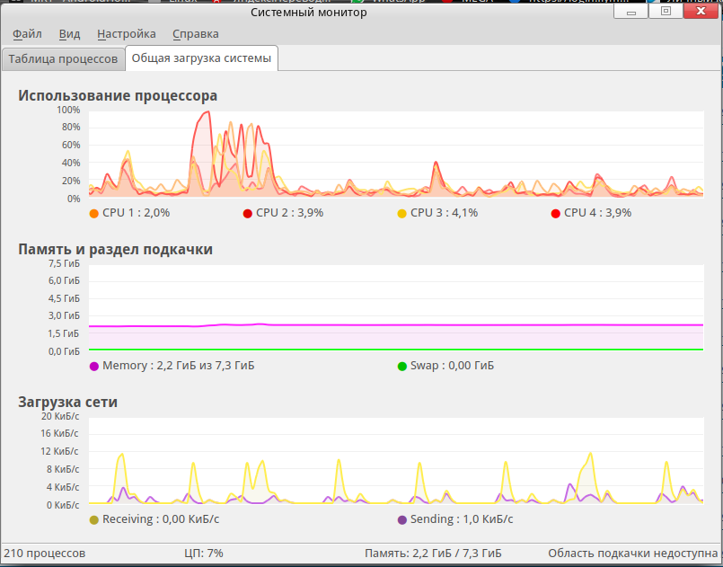Click the memory and swap graph
The image size is (723, 567).
click(396, 307)
